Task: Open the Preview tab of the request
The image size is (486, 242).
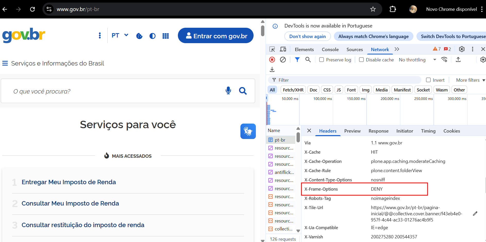Action: 352,131
